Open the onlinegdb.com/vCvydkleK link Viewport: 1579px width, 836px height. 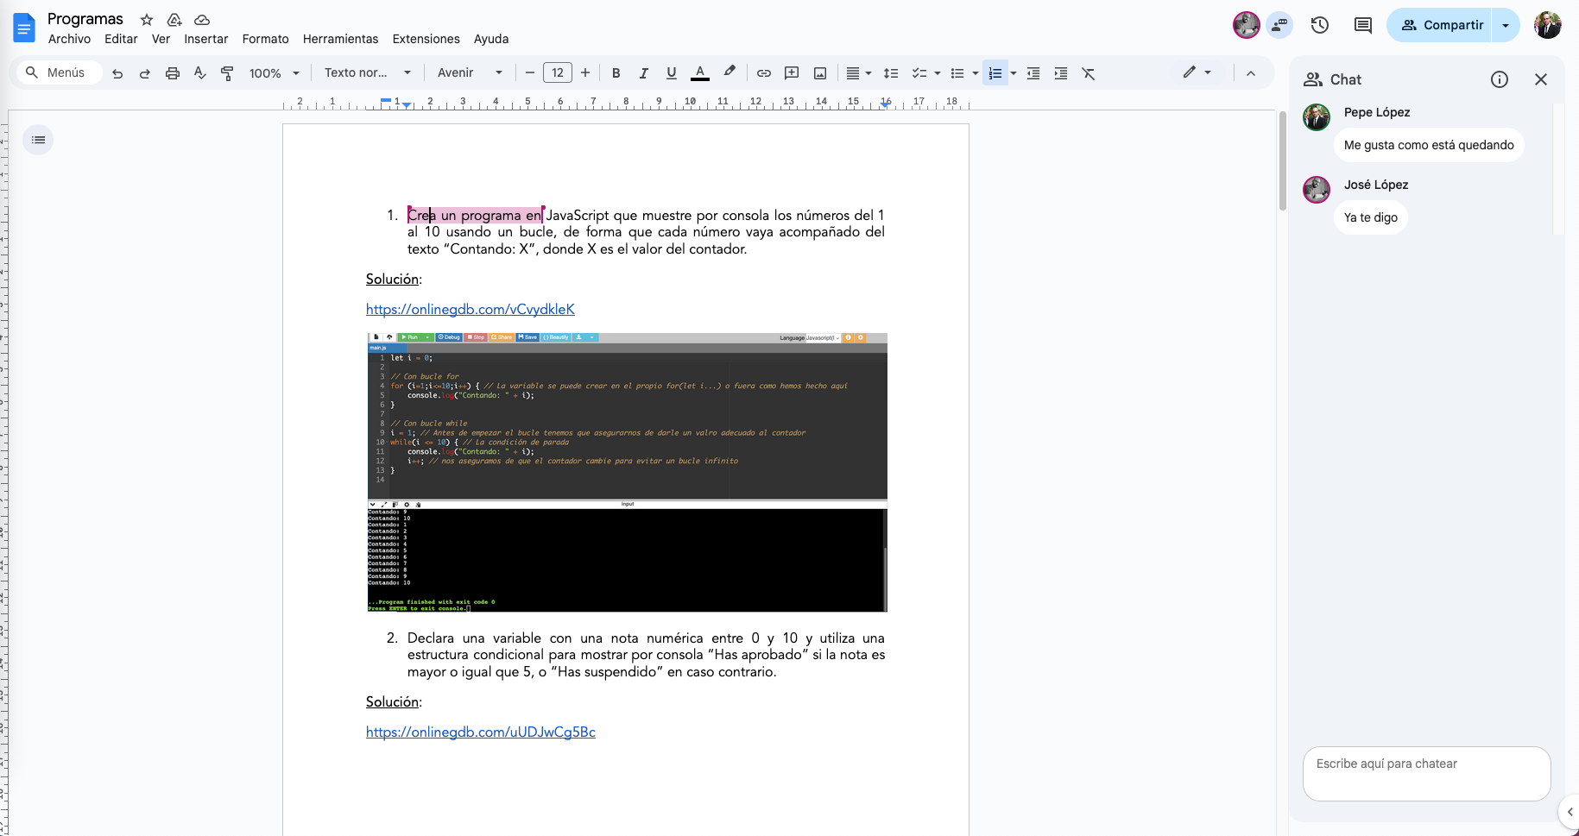click(x=470, y=309)
